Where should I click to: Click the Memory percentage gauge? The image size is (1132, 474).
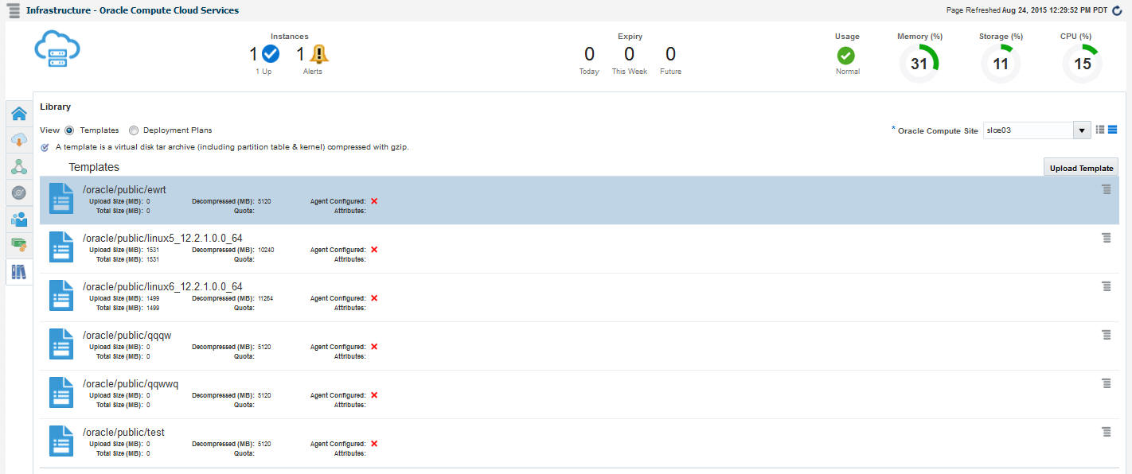tap(919, 64)
